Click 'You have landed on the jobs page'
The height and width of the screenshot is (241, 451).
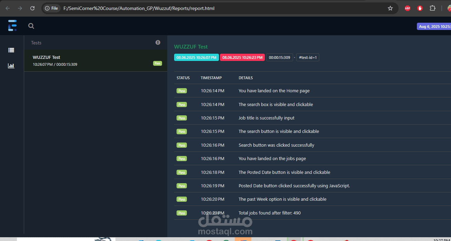coord(272,158)
